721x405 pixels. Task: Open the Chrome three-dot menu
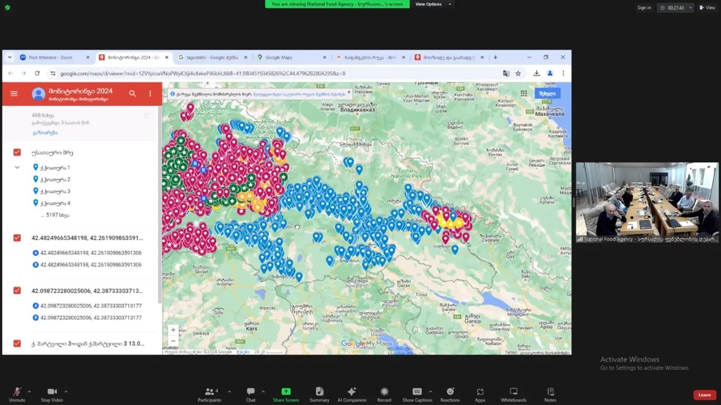(x=563, y=73)
